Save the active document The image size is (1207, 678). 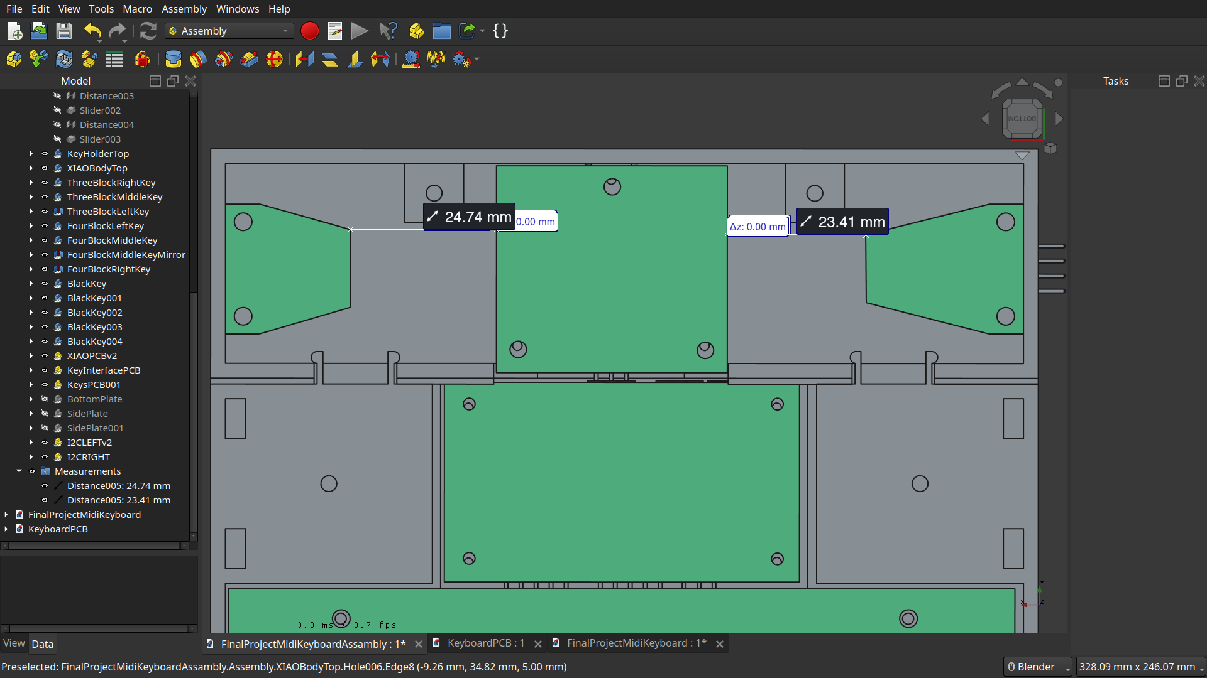click(x=63, y=31)
